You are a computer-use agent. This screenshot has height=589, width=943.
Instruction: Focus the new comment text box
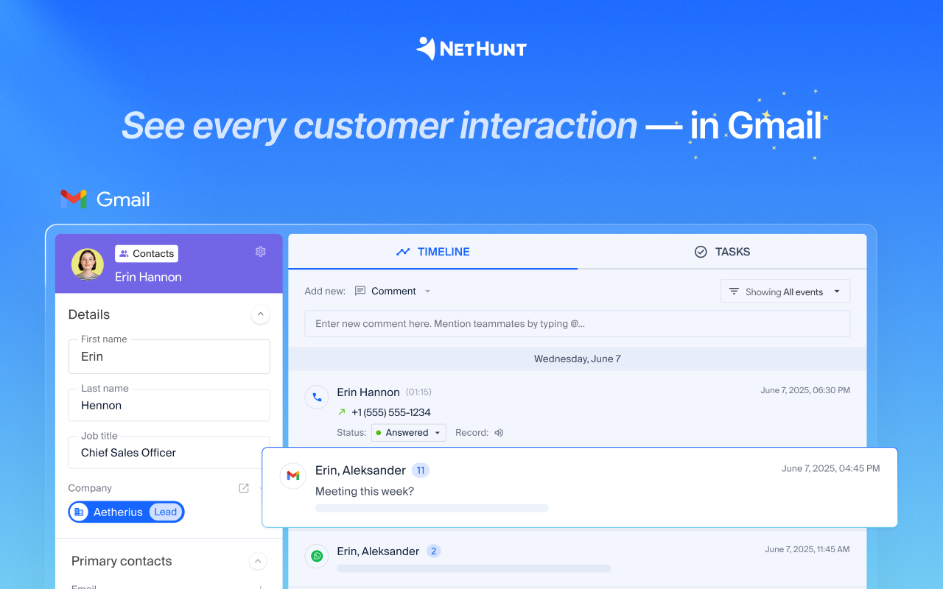point(578,324)
